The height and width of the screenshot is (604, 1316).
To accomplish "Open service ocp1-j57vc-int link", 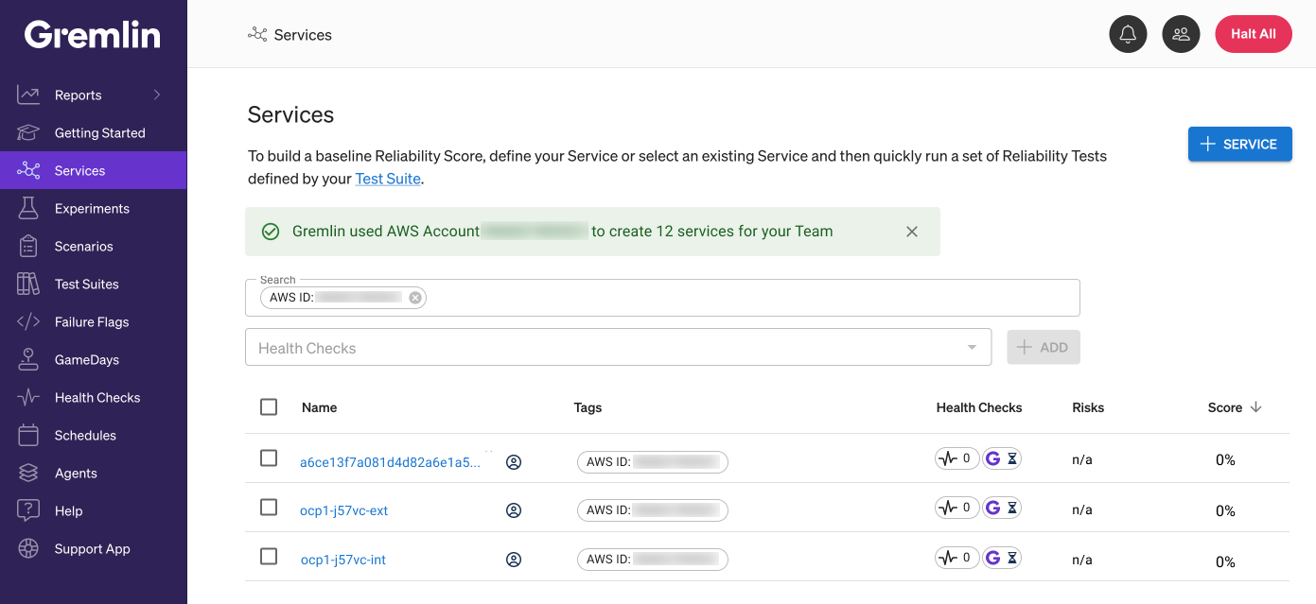I will point(343,560).
